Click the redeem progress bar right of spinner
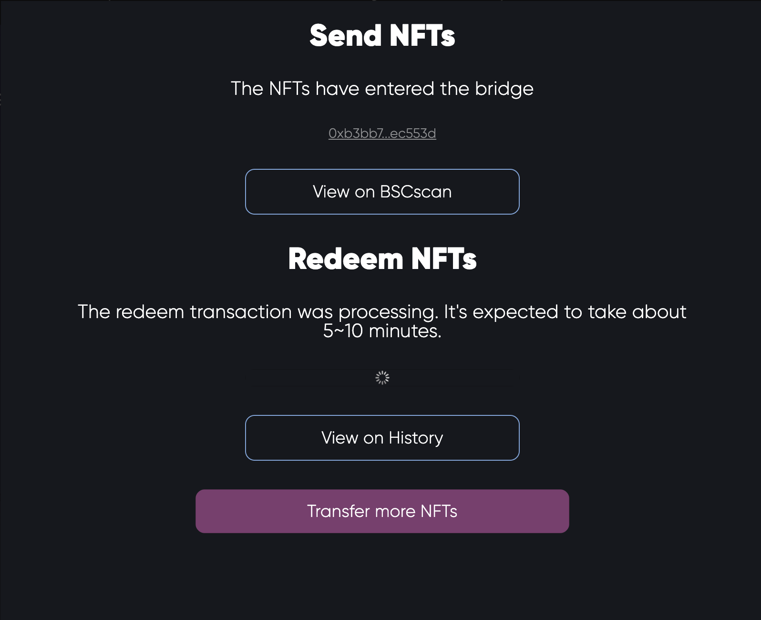The image size is (761, 620). tap(453, 378)
